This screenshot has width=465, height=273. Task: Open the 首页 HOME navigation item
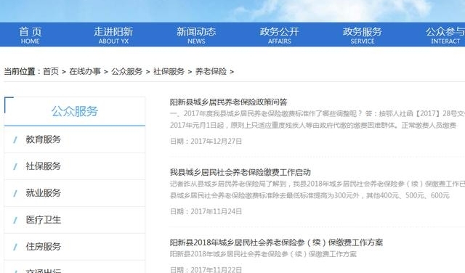(x=31, y=36)
